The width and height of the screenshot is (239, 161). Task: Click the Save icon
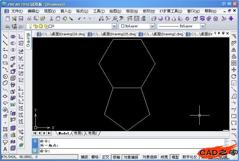pos(21,18)
